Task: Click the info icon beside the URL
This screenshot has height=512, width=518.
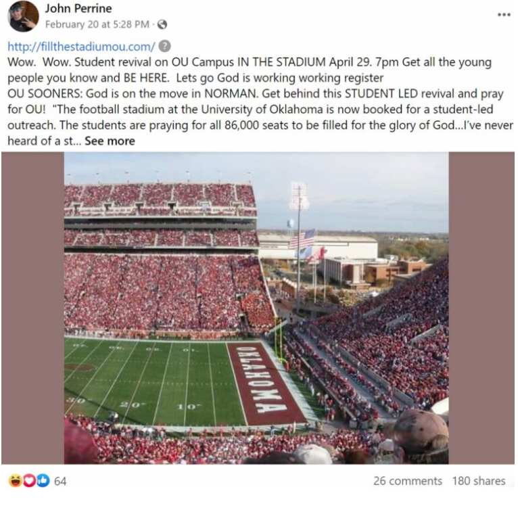Action: click(x=164, y=47)
